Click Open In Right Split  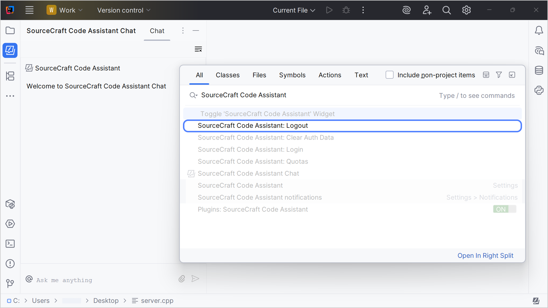pos(485,256)
